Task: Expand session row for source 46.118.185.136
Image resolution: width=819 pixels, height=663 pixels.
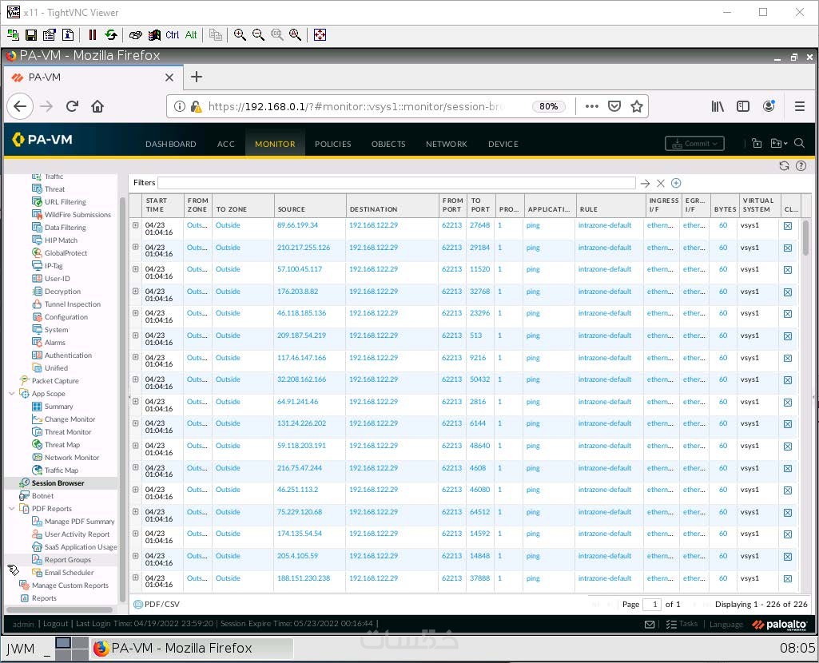Action: (x=135, y=313)
